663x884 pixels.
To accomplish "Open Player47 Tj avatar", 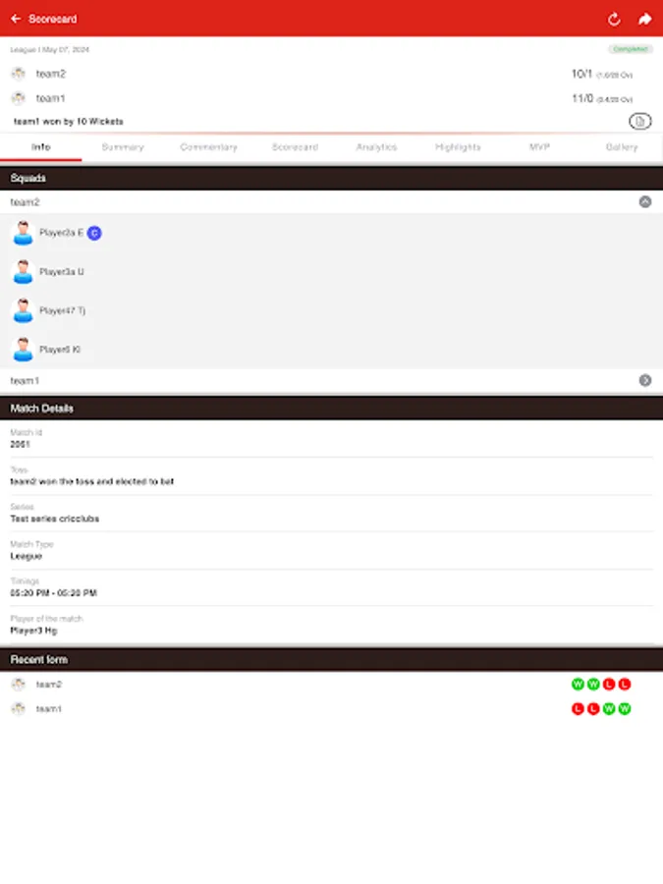I will [x=24, y=310].
